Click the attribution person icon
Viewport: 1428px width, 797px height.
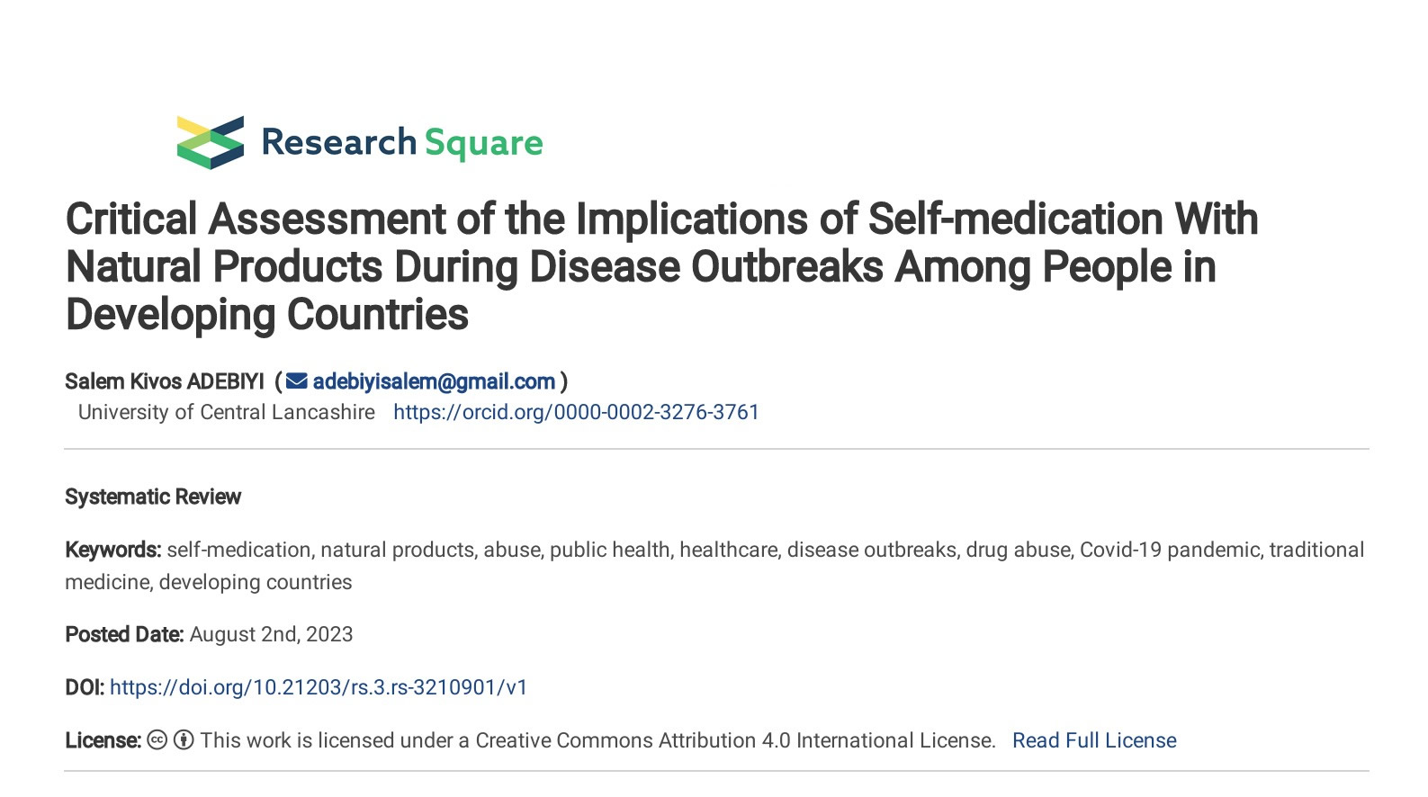pyautogui.click(x=184, y=740)
